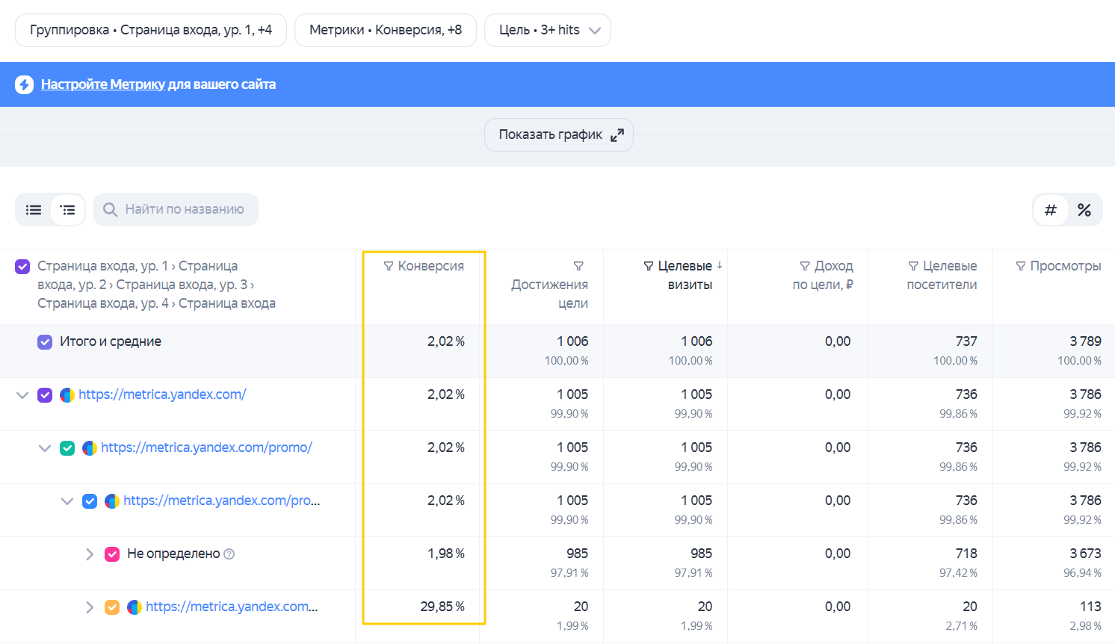Click the sort arrow next to Целевые визиты
1115x644 pixels.
720,265
